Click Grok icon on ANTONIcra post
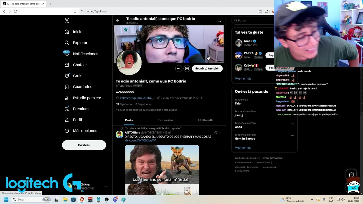 click(216, 133)
